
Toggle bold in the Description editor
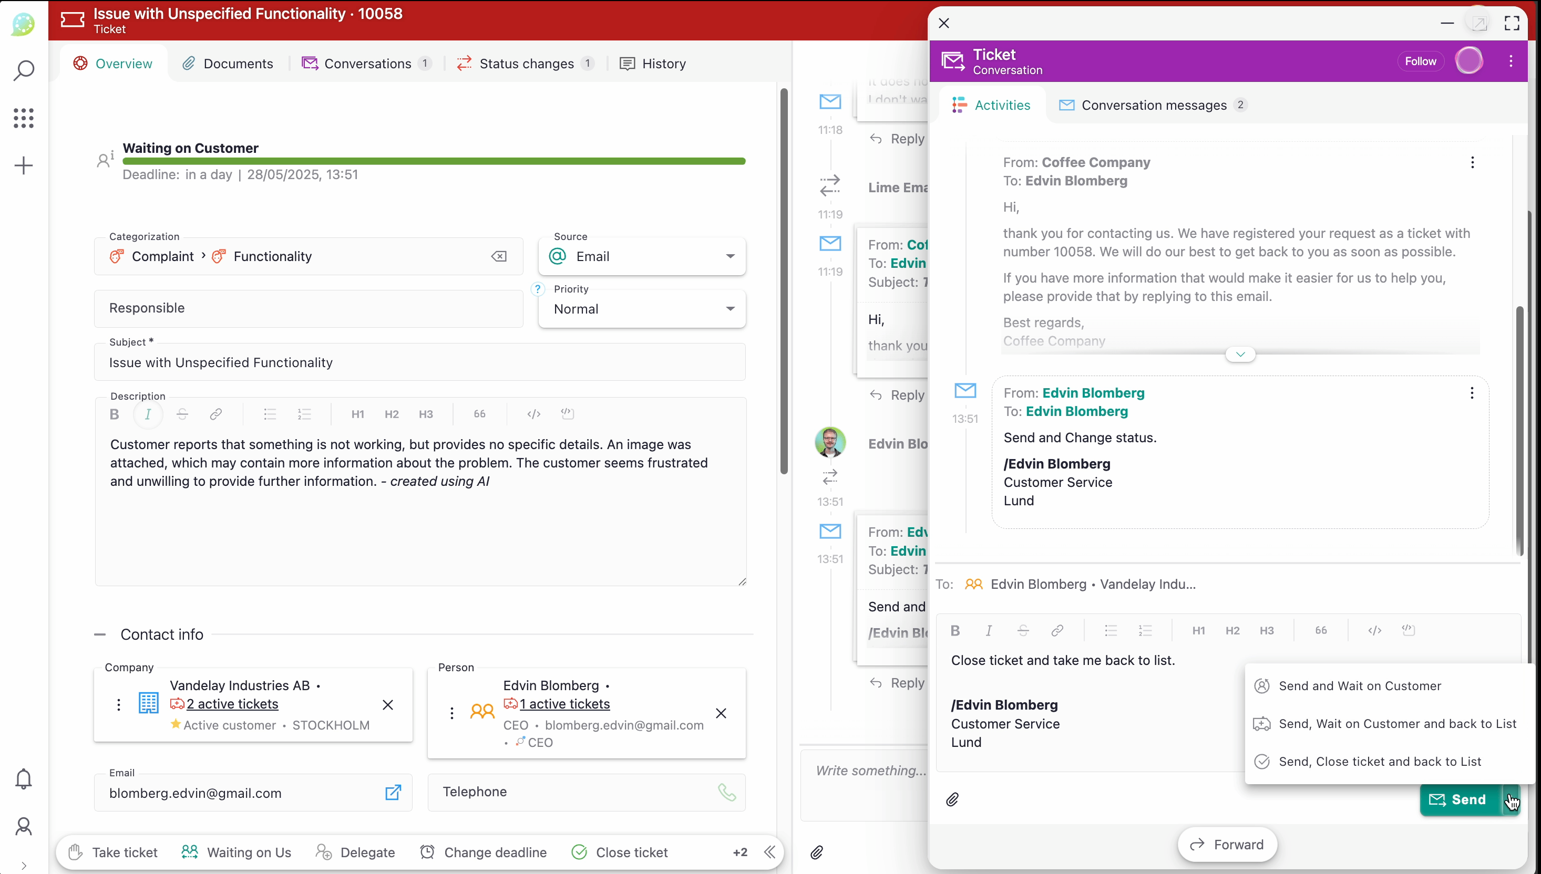point(114,414)
